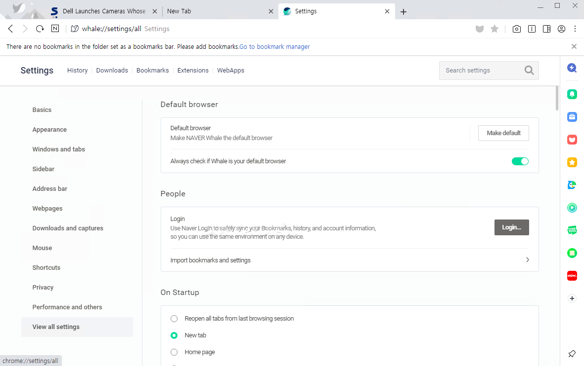Open the green bell notifications sidebar app
584x366 pixels.
pos(572,94)
